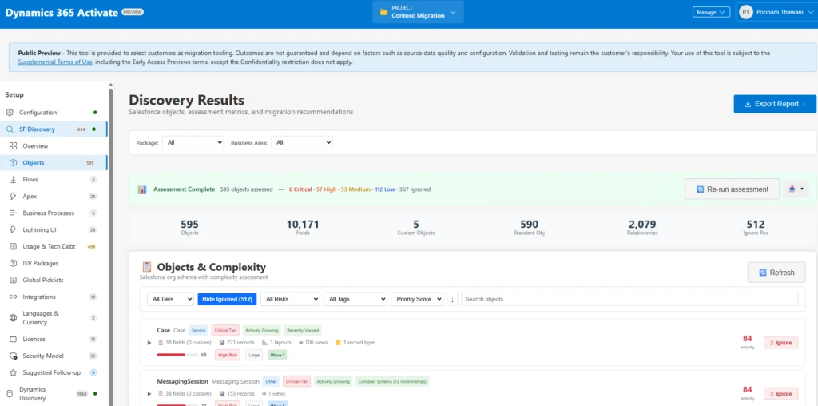The width and height of the screenshot is (818, 406).
Task: Go to Apex in the sidebar
Action: (x=30, y=197)
